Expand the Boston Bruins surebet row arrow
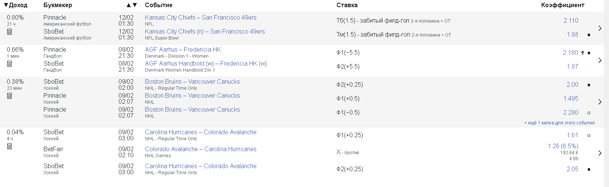This screenshot has height=187, width=609. (x=600, y=102)
